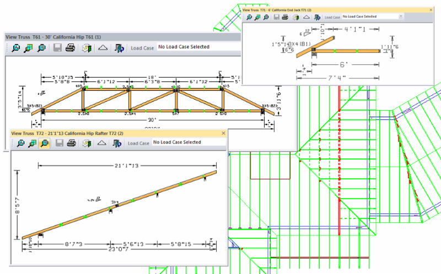Toggle highlighted zoom previous icon in T72 window
This screenshot has height=274, width=441.
[x=44, y=143]
